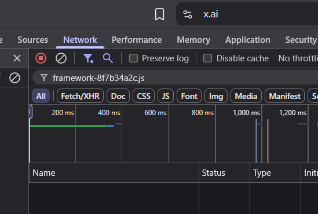This screenshot has width=318, height=214.
Task: Toggle the filter funnel icon
Action: [x=88, y=58]
